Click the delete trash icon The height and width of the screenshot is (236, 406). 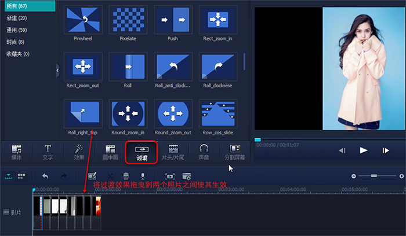[x=126, y=176]
